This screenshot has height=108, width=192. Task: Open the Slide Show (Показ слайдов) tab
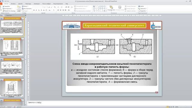click(x=46, y=4)
